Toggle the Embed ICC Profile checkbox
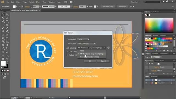 [67, 55]
